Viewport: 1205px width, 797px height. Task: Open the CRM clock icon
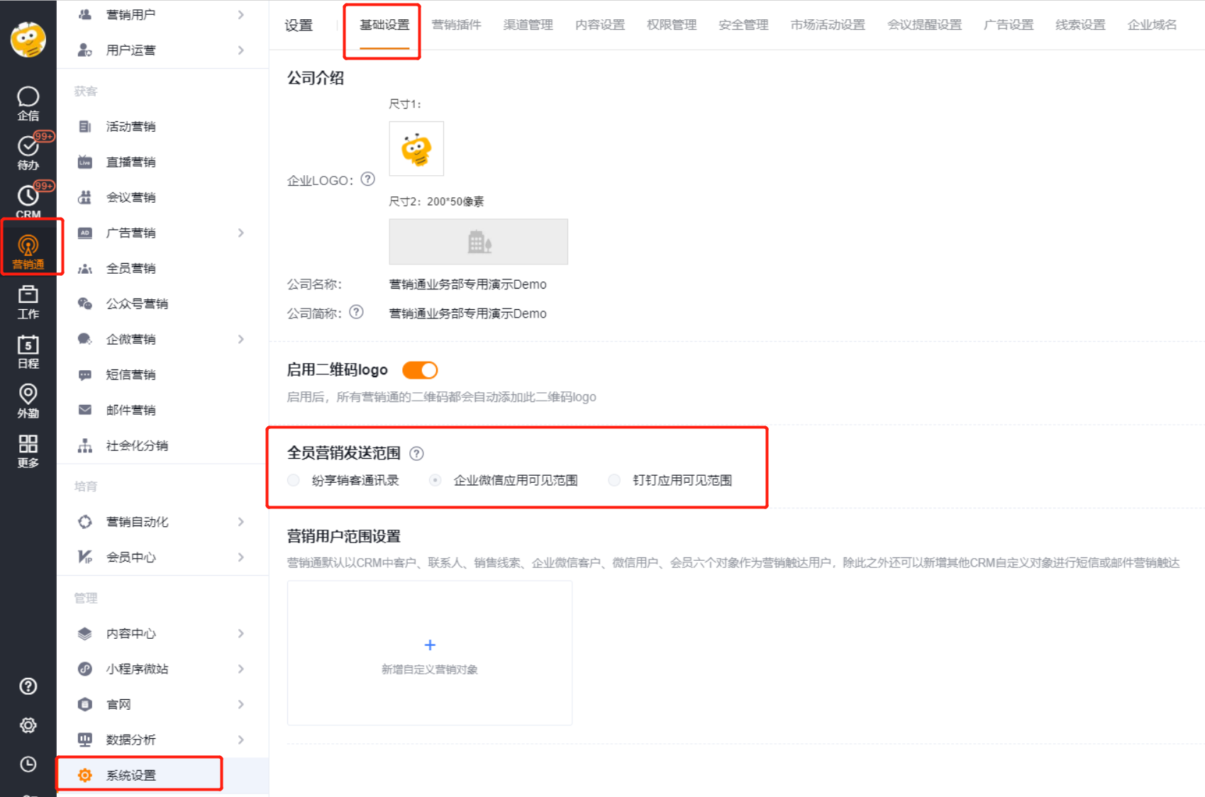click(28, 201)
